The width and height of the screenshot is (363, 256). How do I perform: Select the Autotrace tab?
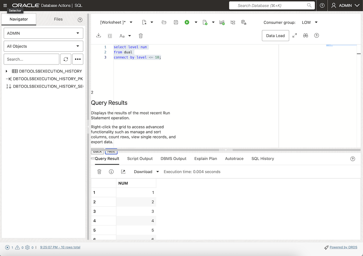point(234,158)
